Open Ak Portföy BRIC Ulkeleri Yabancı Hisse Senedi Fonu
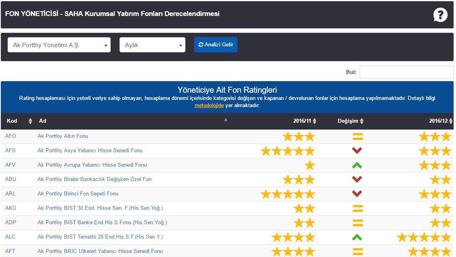Screen dimensions: 456x257 pos(100,251)
